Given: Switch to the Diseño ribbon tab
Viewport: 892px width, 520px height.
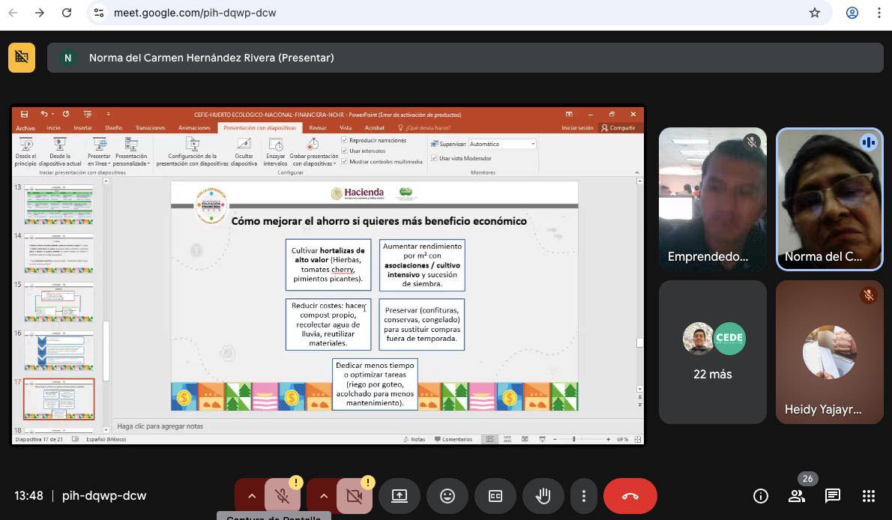Looking at the screenshot, I should coord(113,128).
